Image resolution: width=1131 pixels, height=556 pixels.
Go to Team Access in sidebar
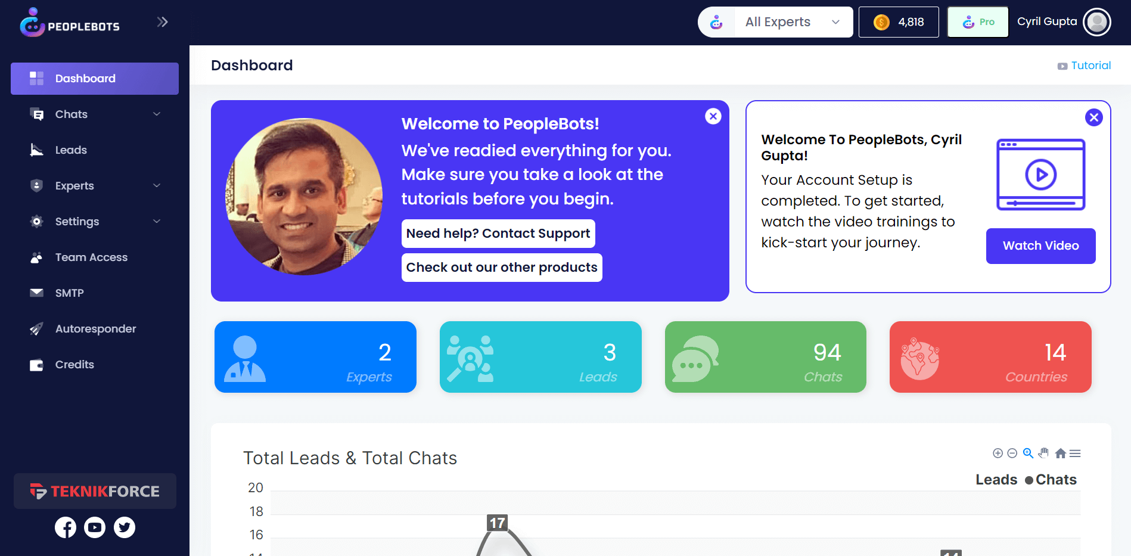[x=91, y=257]
